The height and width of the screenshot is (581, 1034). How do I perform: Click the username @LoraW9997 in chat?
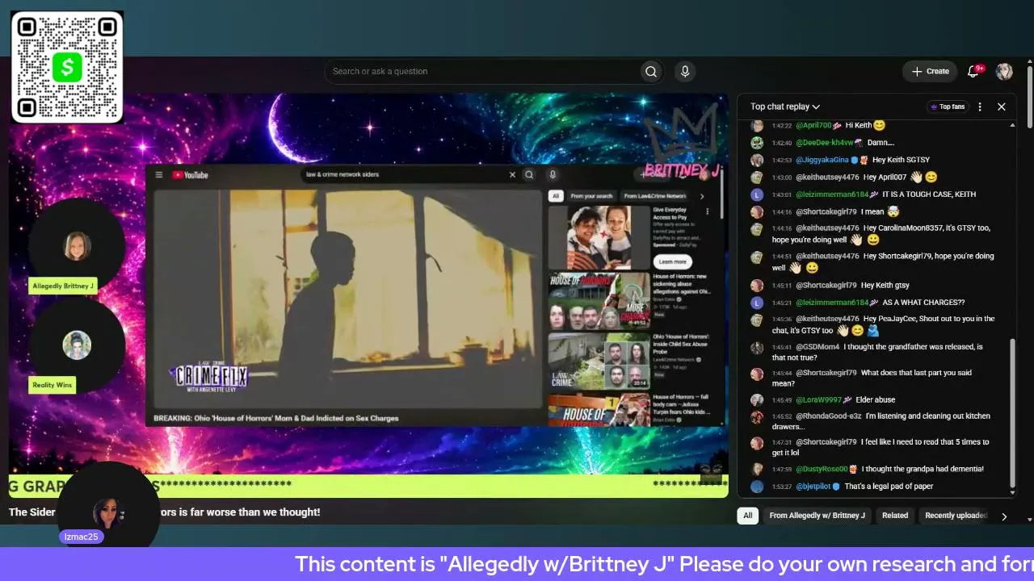click(818, 399)
